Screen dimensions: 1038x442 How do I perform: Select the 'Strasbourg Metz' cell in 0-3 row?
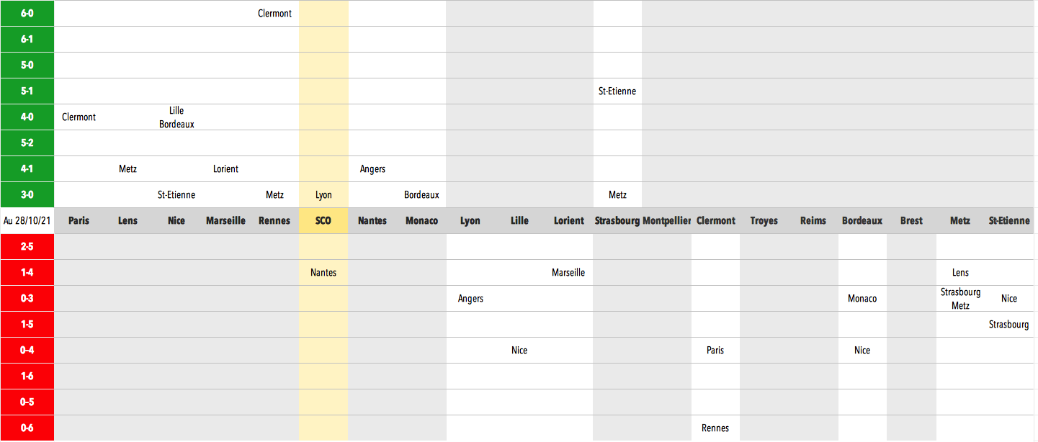[x=960, y=299]
